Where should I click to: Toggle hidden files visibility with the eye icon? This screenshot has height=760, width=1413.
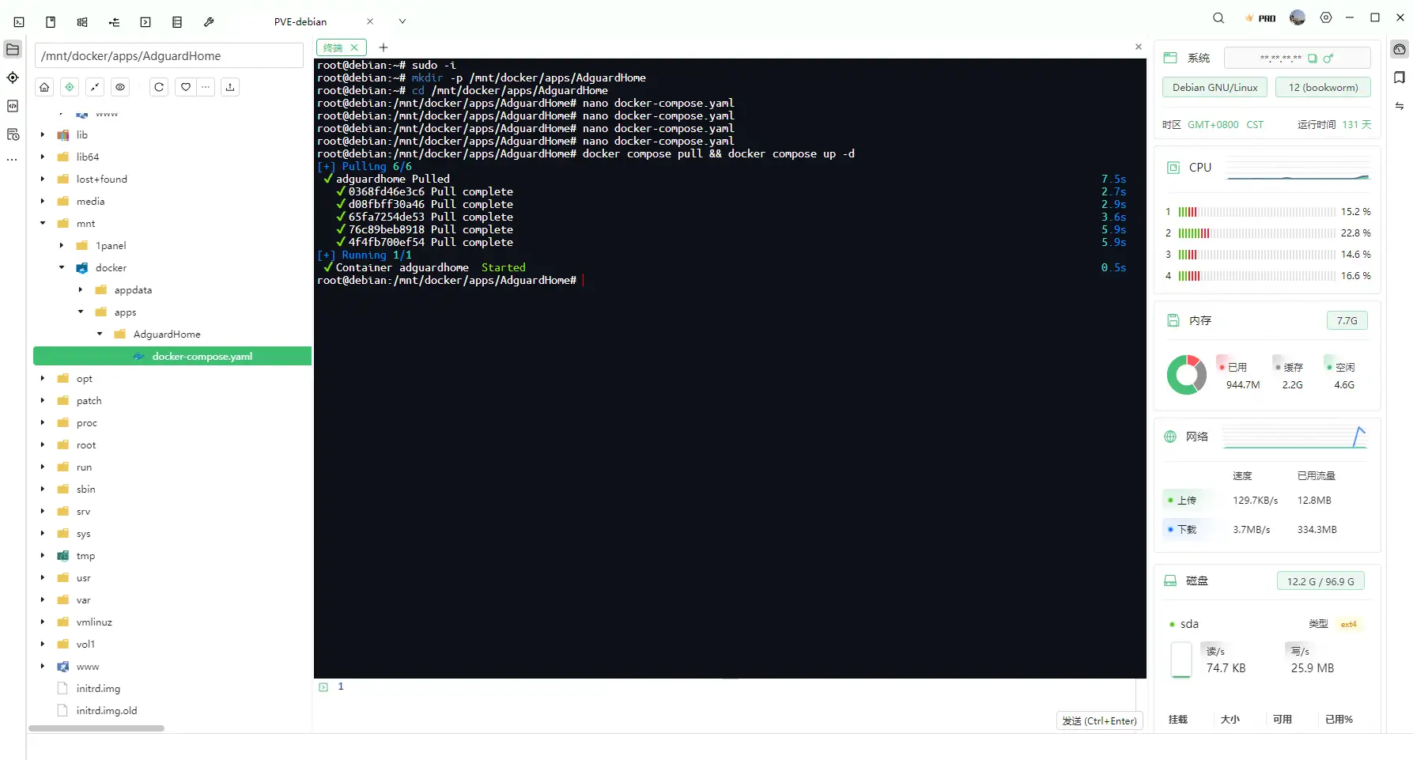[x=119, y=87]
